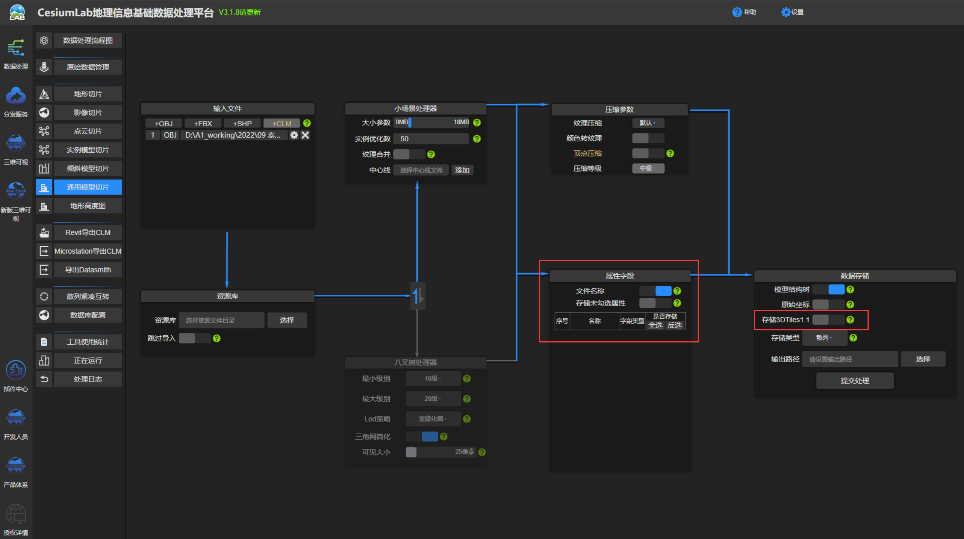Open the 存储类型 散列 dropdown
This screenshot has width=964, height=539.
[x=825, y=338]
